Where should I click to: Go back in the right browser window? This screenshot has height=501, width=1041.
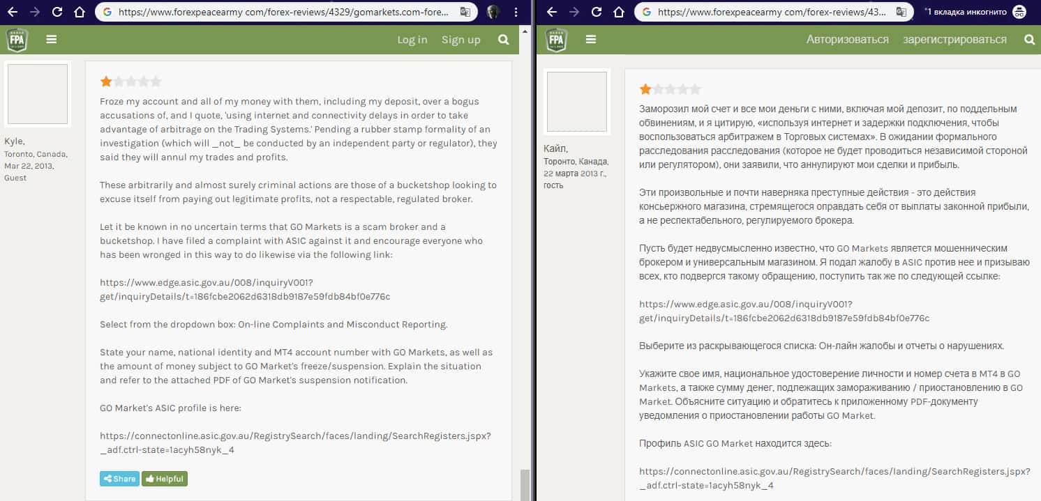click(552, 12)
